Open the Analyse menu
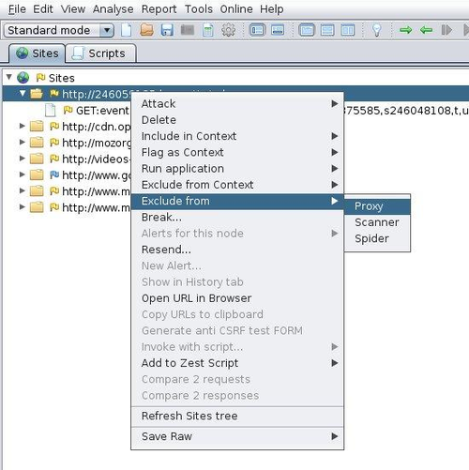This screenshot has height=470, width=469. pos(113,9)
